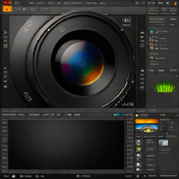Click the yellow circle icon above landscape preview
This screenshot has width=179, height=179.
[x=137, y=115]
